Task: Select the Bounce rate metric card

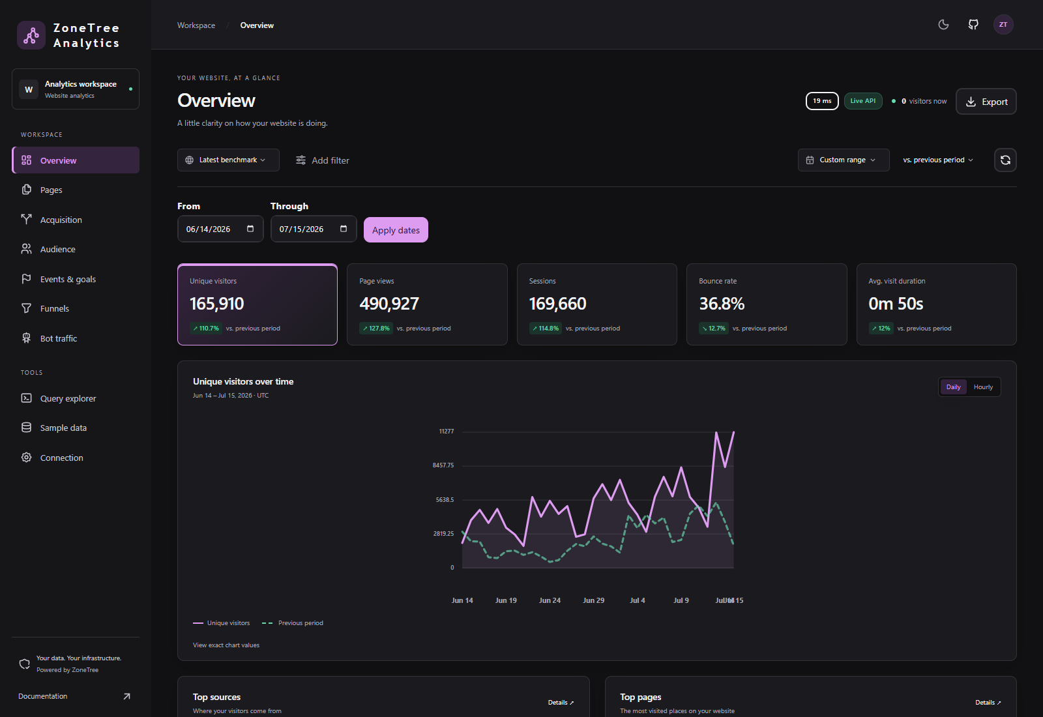Action: coord(767,304)
